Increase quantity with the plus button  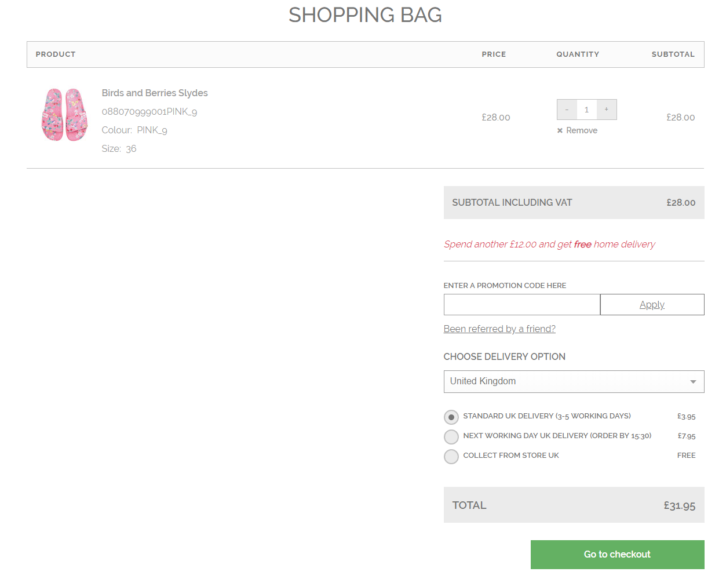click(x=607, y=110)
